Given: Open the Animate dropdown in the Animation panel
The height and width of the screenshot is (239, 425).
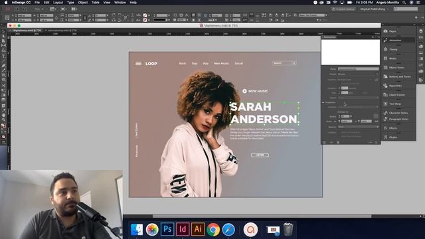Looking at the screenshot, I should click(x=358, y=107).
